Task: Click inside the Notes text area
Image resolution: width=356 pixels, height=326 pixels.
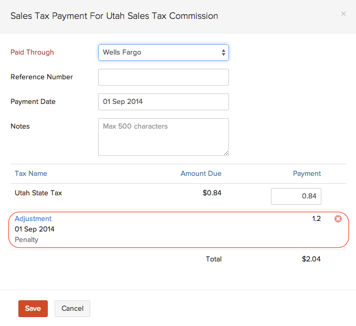Action: tap(163, 136)
